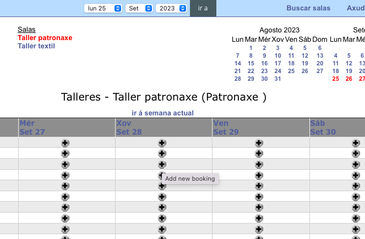Add booking in seventh row under Sáb Set 30
The width and height of the screenshot is (365, 239).
coord(356,207)
